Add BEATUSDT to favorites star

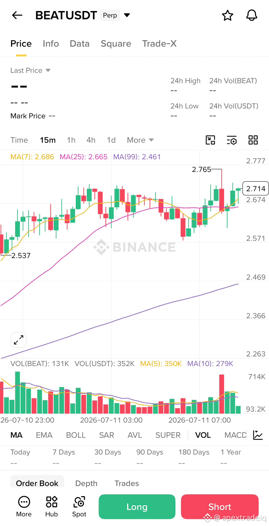[x=227, y=15]
